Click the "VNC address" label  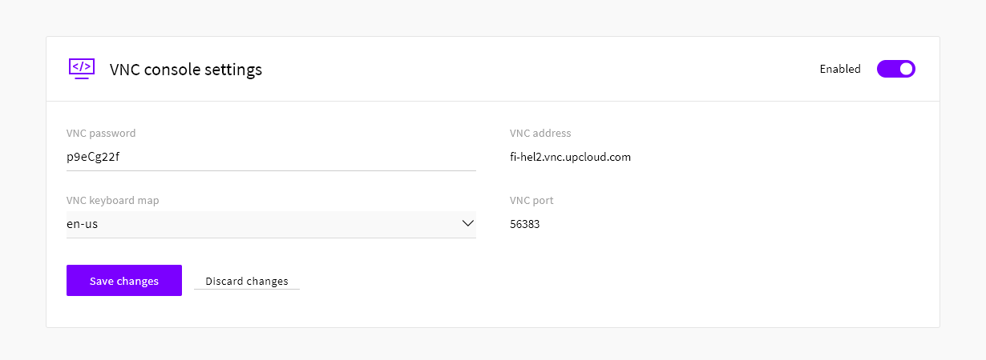pyautogui.click(x=540, y=134)
